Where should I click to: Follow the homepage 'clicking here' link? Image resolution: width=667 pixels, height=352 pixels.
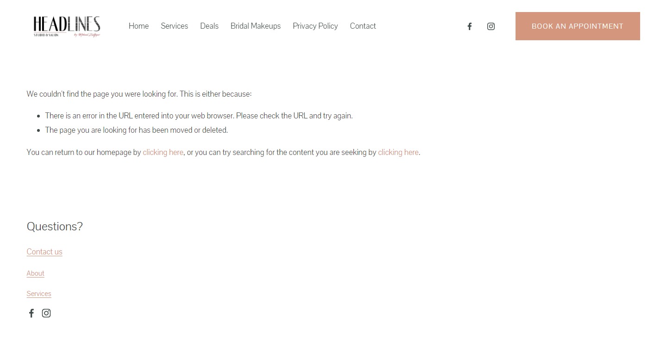(163, 152)
